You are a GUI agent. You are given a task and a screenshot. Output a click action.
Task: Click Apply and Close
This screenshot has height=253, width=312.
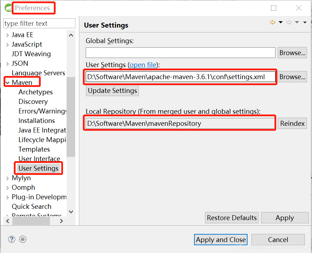pyautogui.click(x=221, y=240)
